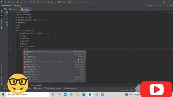
Task: Open the Mail app on taskbar
Action: (65, 95)
